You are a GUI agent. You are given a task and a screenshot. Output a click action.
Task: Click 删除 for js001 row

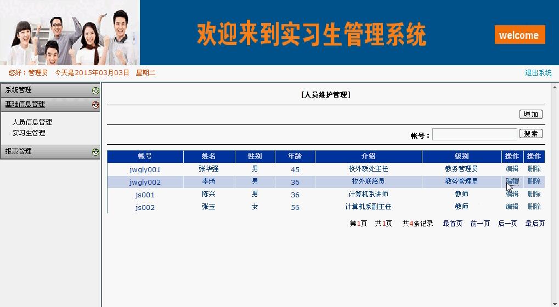[x=534, y=194]
